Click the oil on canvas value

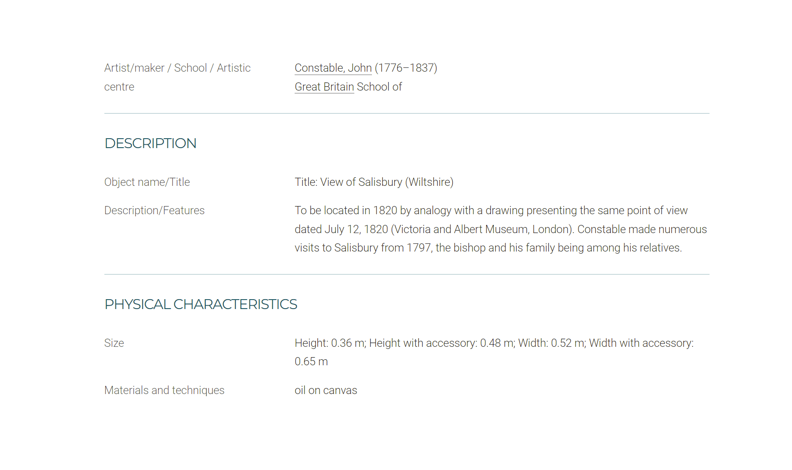[326, 390]
